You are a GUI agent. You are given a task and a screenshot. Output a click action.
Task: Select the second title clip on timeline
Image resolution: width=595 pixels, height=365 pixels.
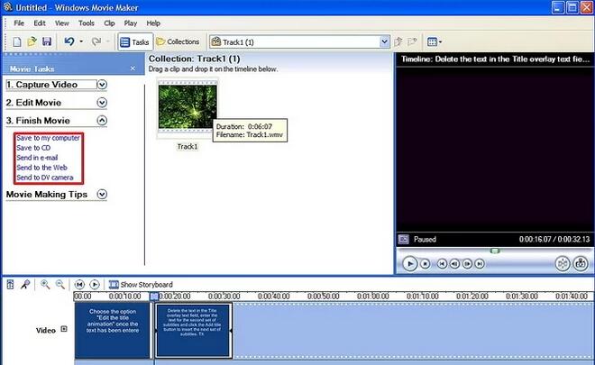tap(193, 331)
